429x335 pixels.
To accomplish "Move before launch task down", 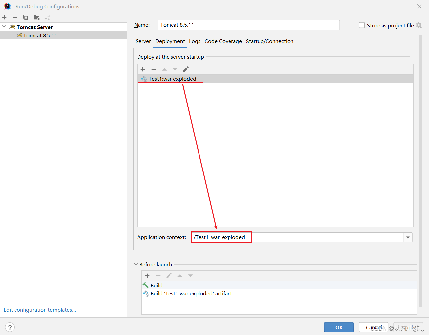I will (x=190, y=276).
